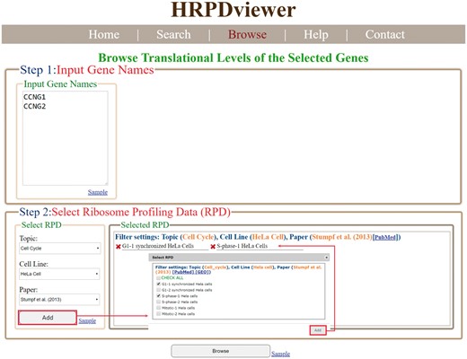Remove G1-1 synchronized HeLa Cells with red X
Image resolution: width=467 pixels, height=359 pixels.
[118, 247]
